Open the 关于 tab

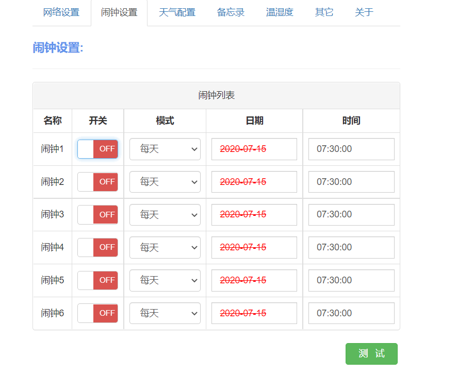[x=364, y=12]
